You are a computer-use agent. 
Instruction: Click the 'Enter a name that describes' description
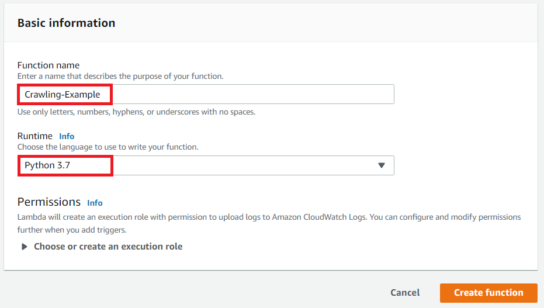point(120,77)
